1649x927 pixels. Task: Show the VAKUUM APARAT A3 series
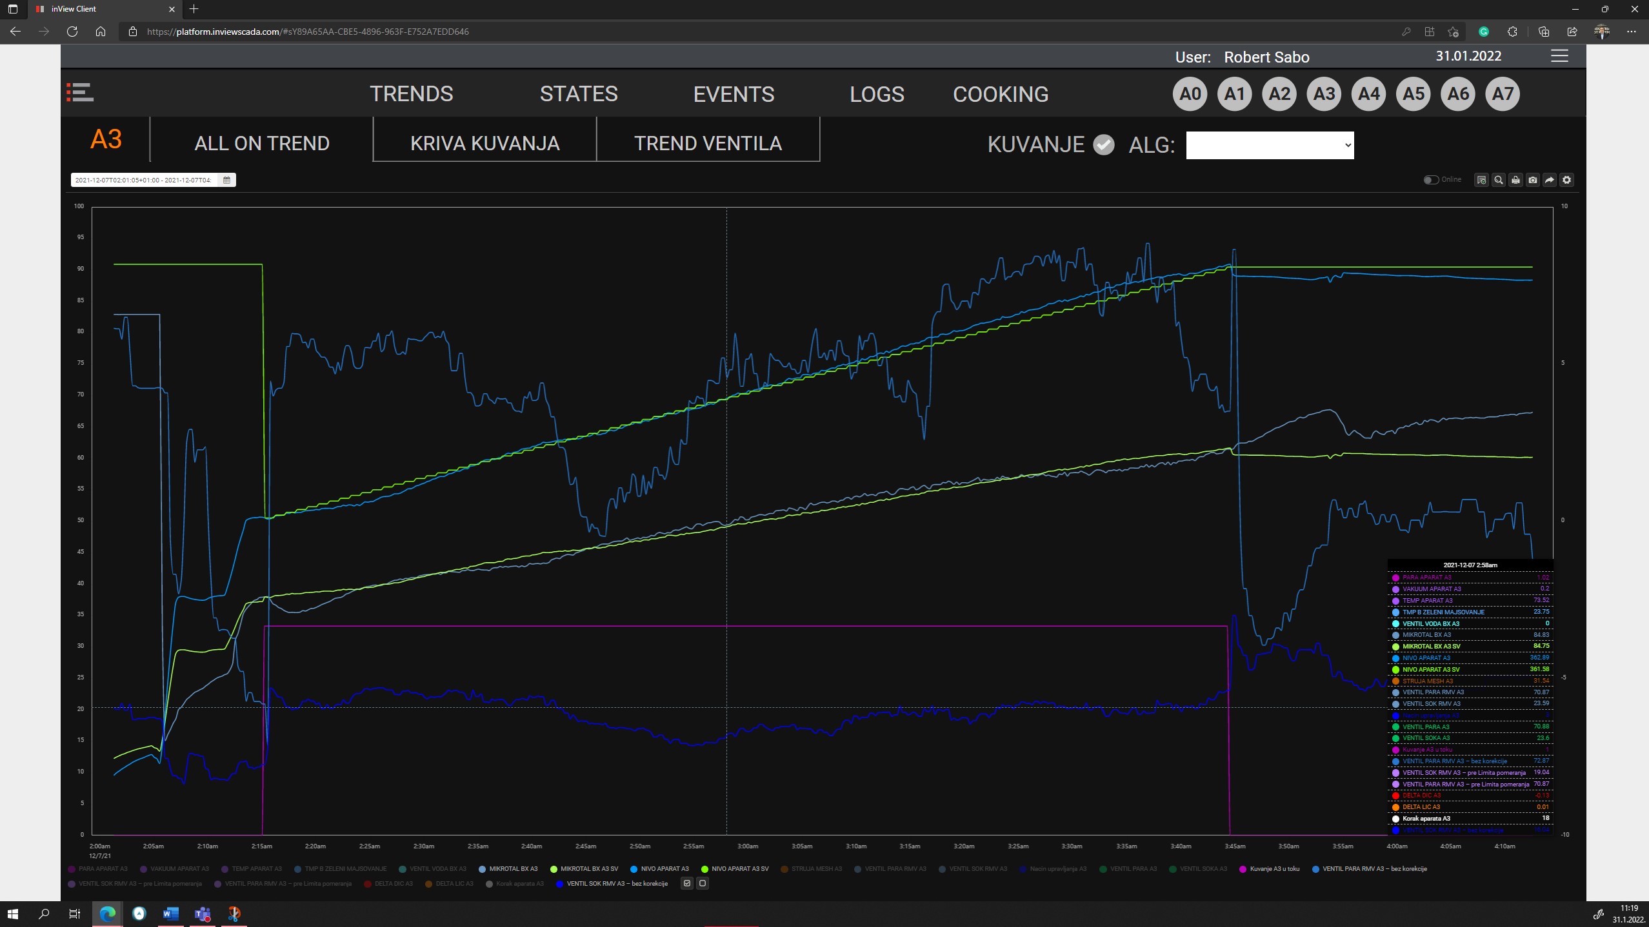tap(174, 869)
